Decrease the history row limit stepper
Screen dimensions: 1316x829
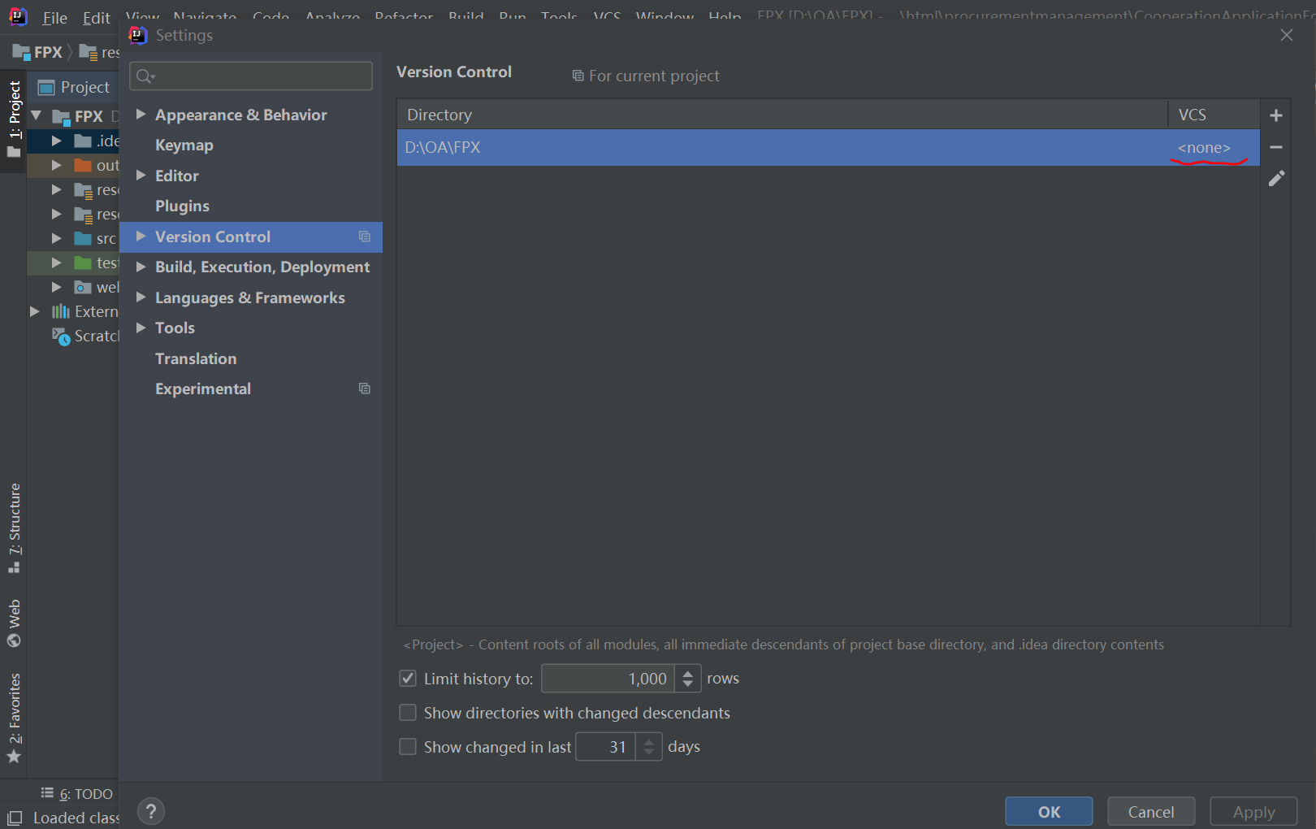point(687,684)
